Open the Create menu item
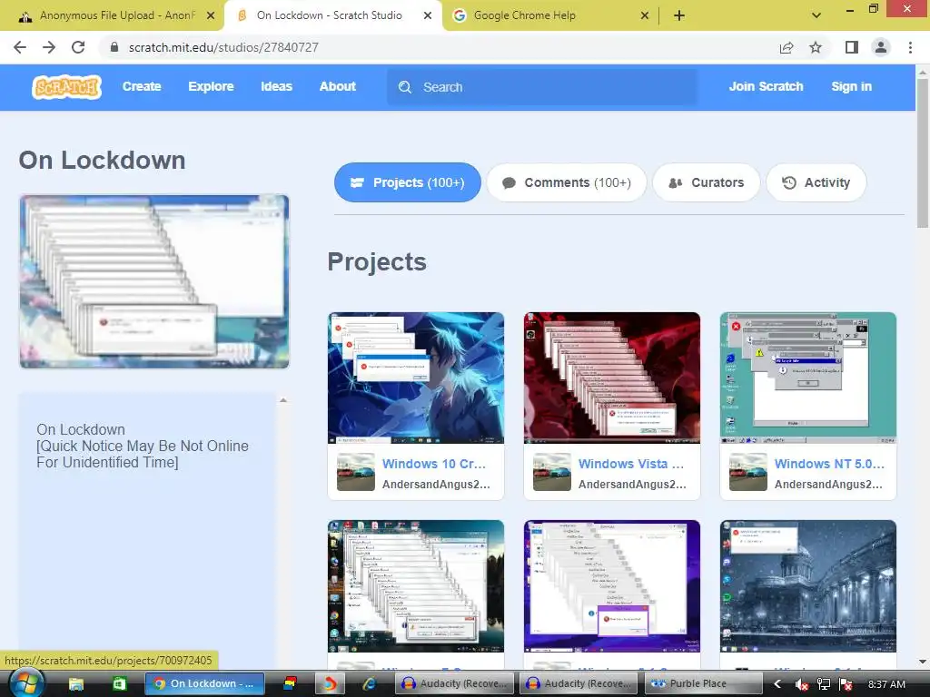 pyautogui.click(x=142, y=86)
